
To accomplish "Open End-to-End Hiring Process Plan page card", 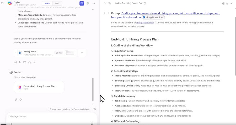I will coord(39,87).
